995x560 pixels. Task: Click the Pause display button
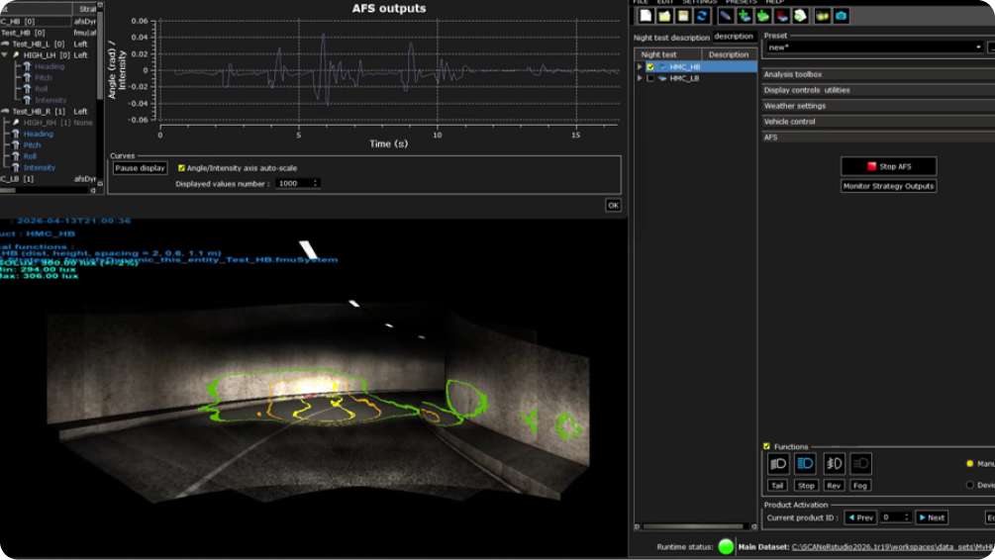pyautogui.click(x=141, y=169)
